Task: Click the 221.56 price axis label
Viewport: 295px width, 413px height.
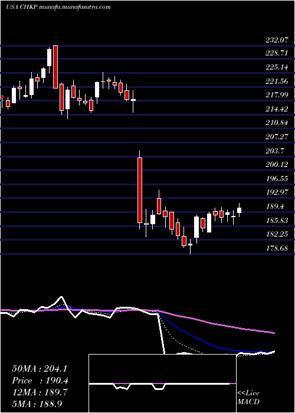Action: (277, 81)
